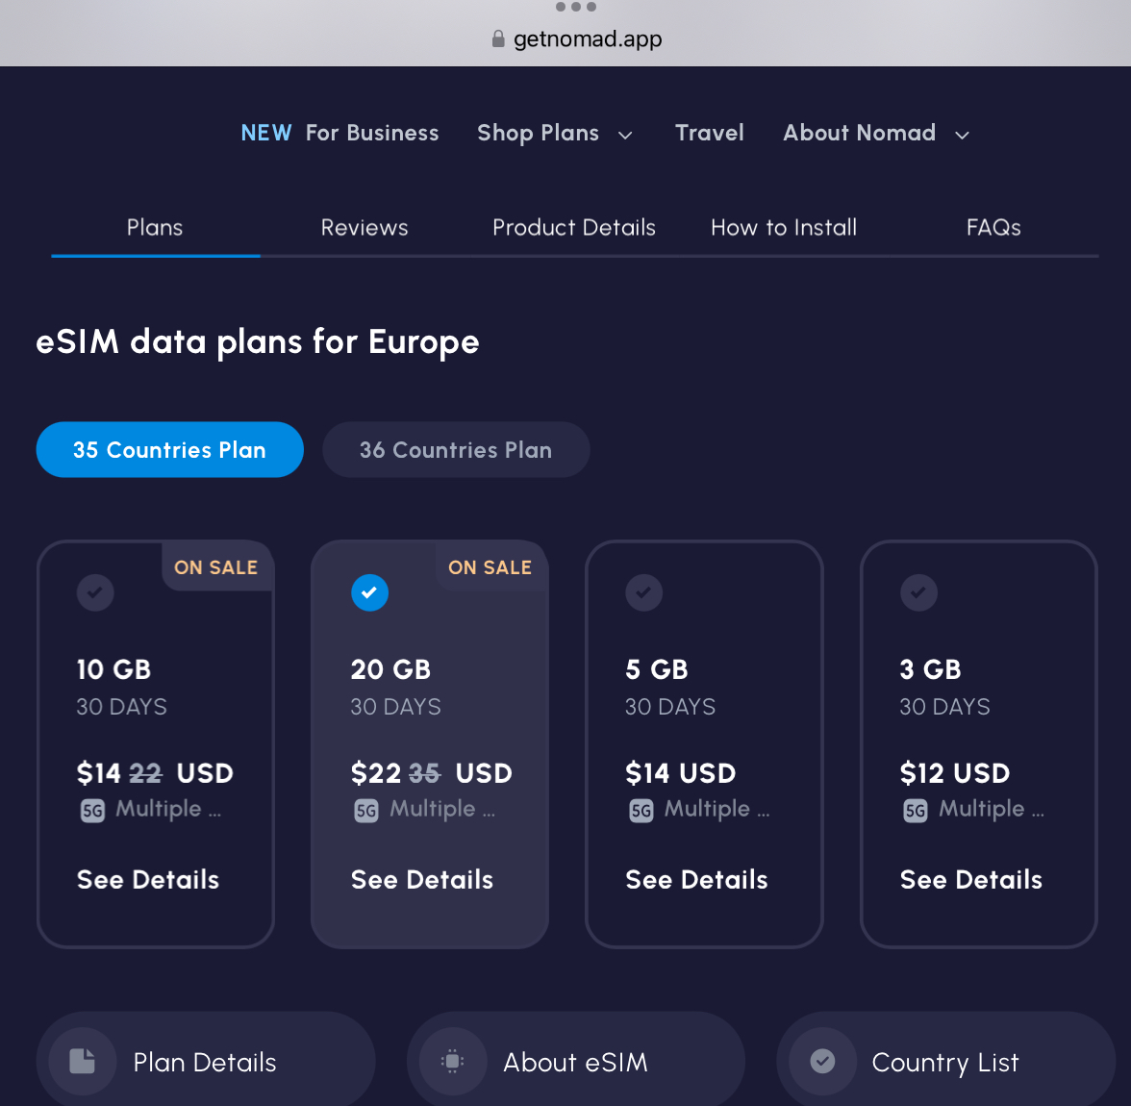Viewport: 1131px width, 1106px height.
Task: Select the 3 GB plan radio circle
Action: tap(918, 592)
